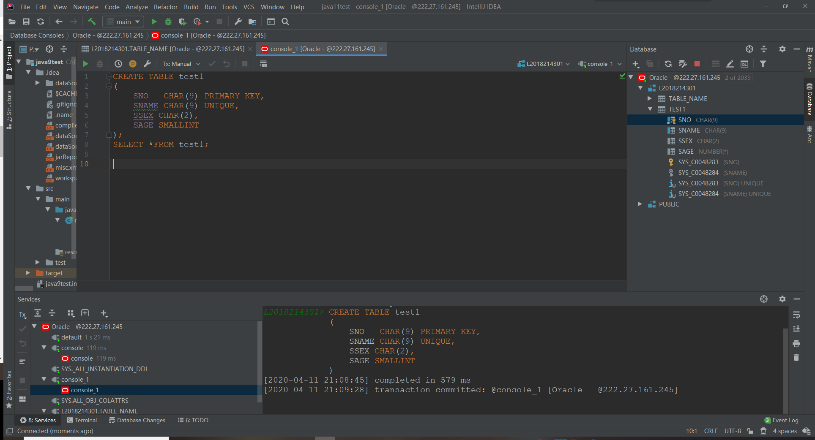Print console output printer icon
The height and width of the screenshot is (440, 815).
(x=796, y=343)
